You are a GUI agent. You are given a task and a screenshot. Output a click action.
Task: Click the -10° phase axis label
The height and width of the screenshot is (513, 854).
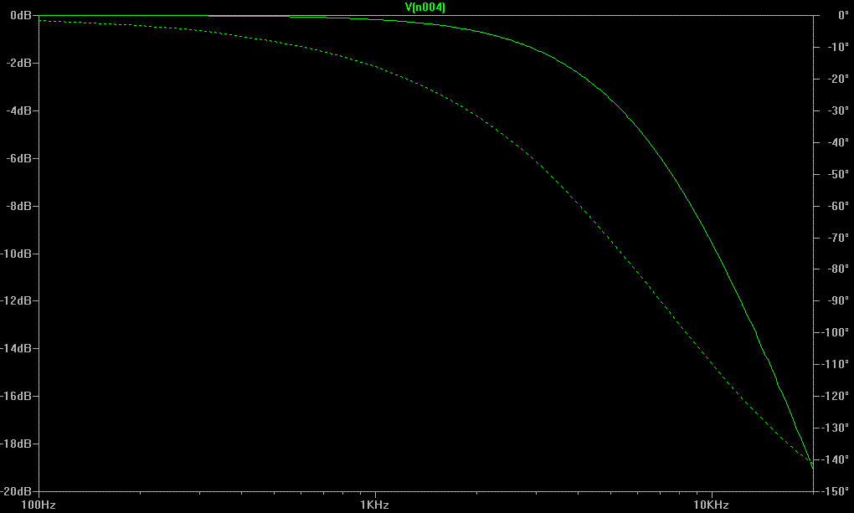point(837,47)
